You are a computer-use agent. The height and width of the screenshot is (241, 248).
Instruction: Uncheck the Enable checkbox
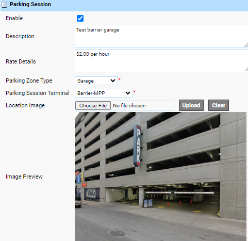[80, 18]
